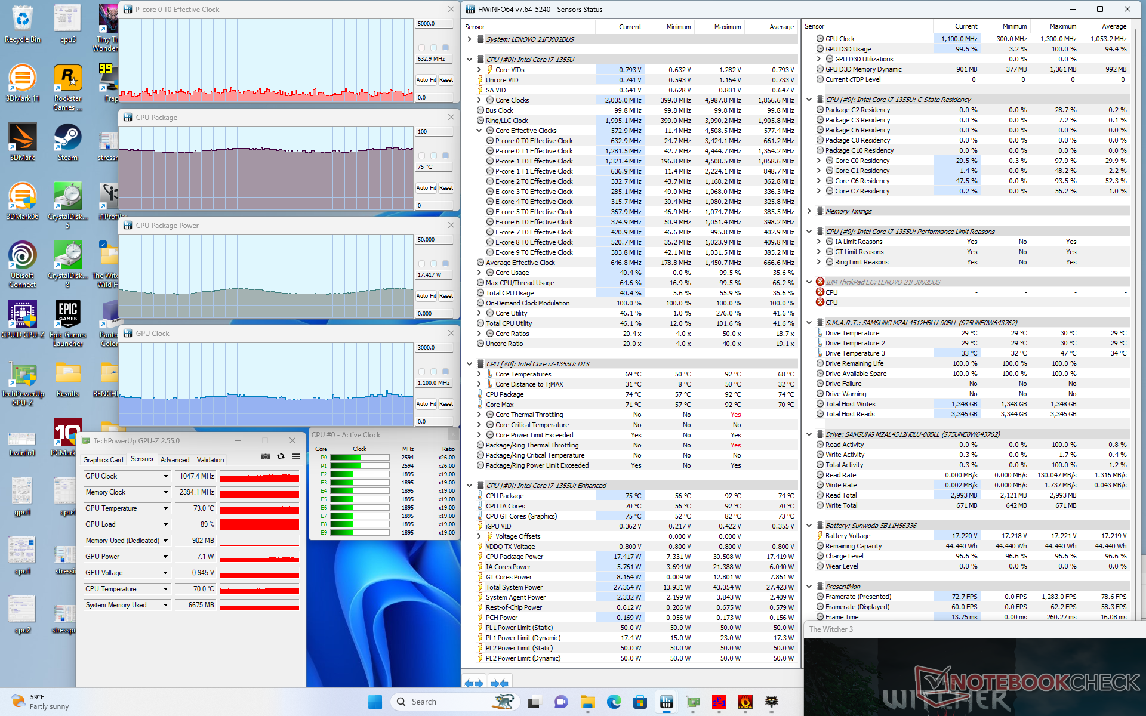Select the CPUID CPU-Z desktop icon
This screenshot has height=716, width=1146.
click(x=23, y=319)
